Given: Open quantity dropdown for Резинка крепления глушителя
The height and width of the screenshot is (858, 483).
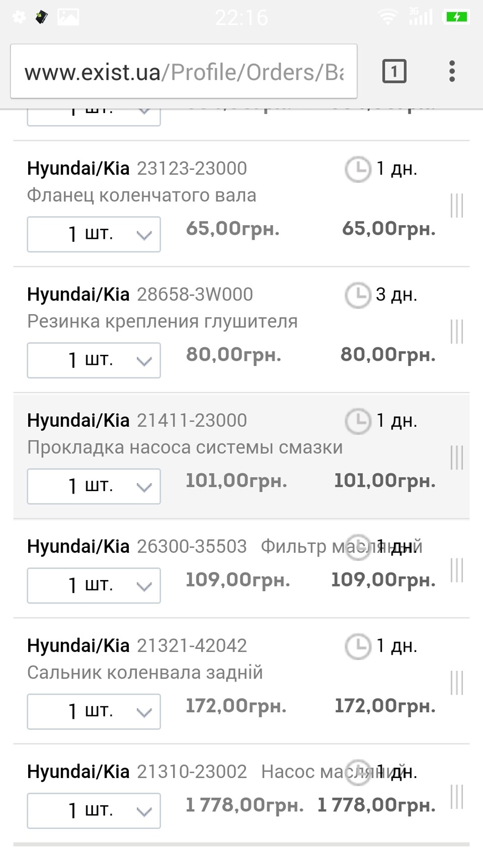Looking at the screenshot, I should point(94,360).
